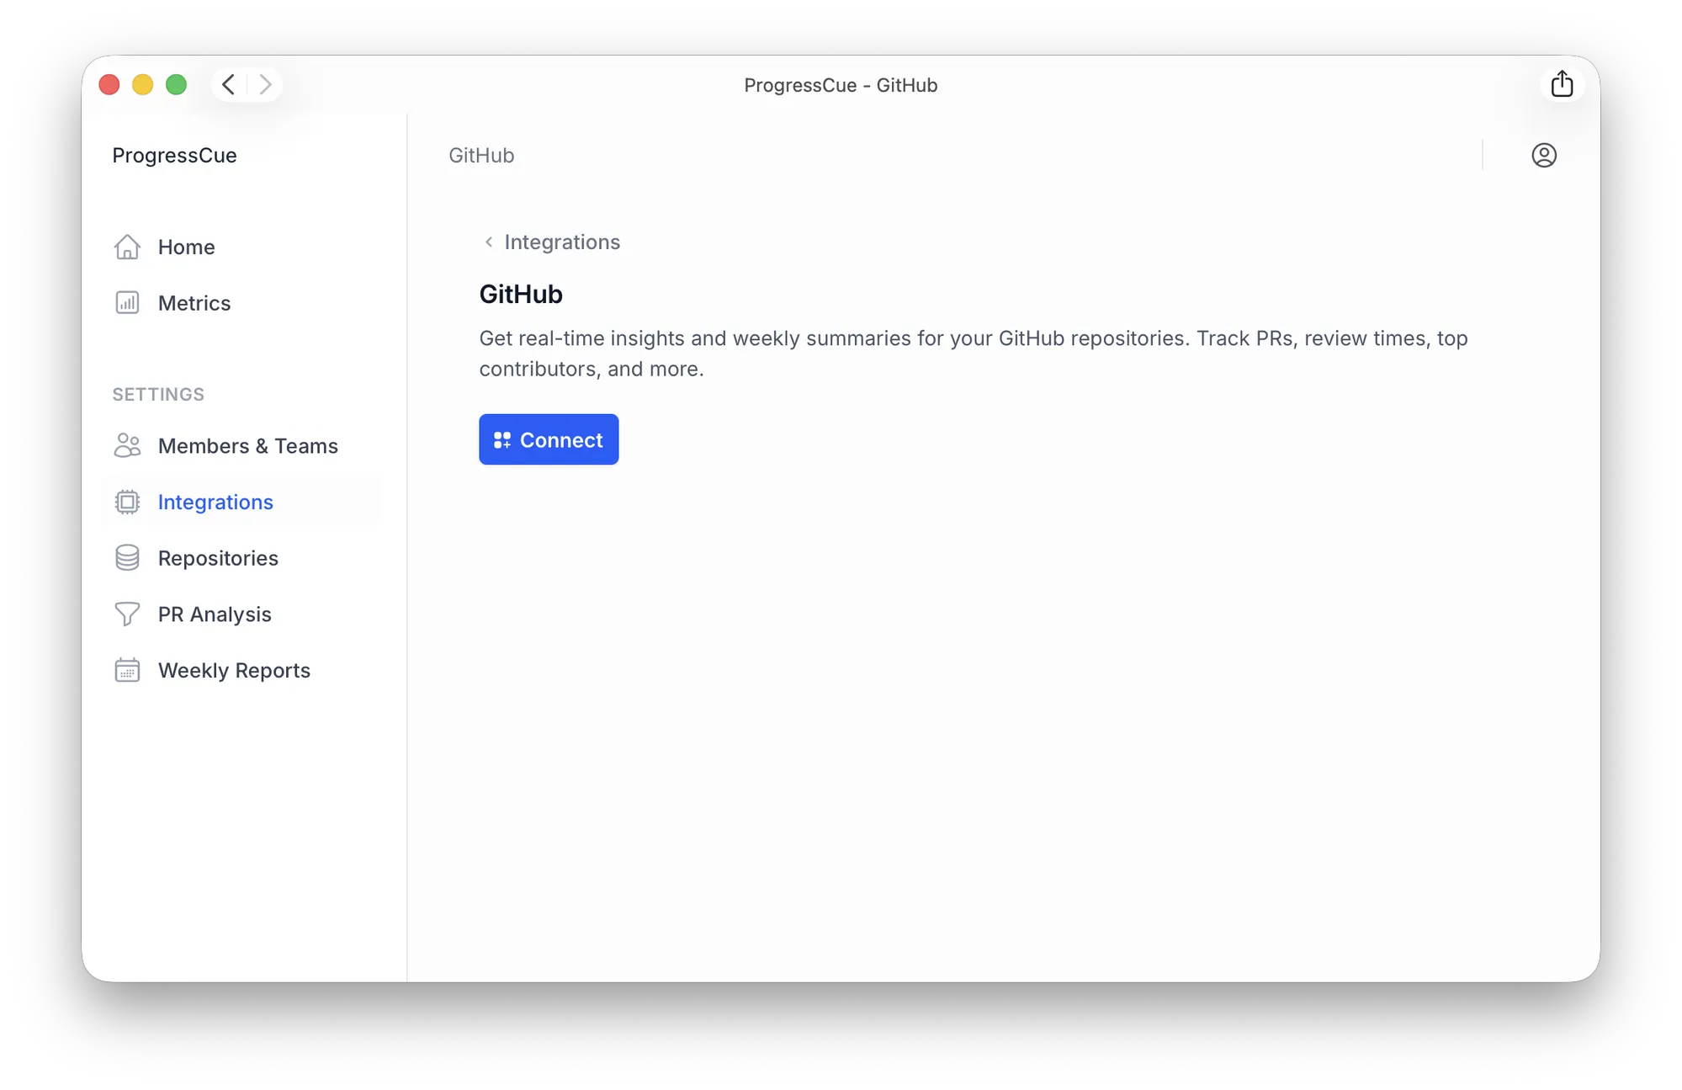Select the Home icon in sidebar

pyautogui.click(x=127, y=247)
